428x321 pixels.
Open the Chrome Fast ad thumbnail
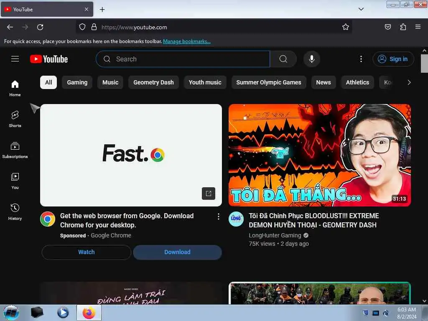(x=131, y=155)
